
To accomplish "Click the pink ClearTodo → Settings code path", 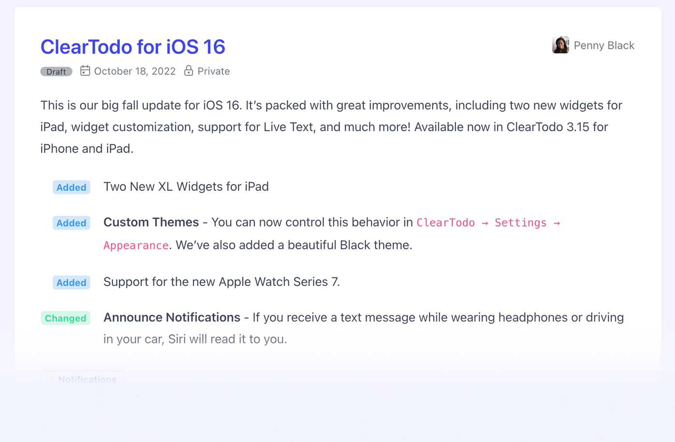I will click(x=488, y=223).
